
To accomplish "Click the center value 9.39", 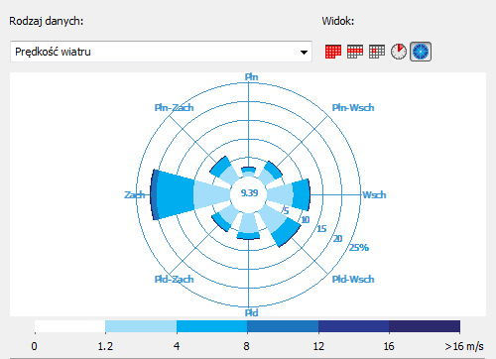I will (x=249, y=193).
